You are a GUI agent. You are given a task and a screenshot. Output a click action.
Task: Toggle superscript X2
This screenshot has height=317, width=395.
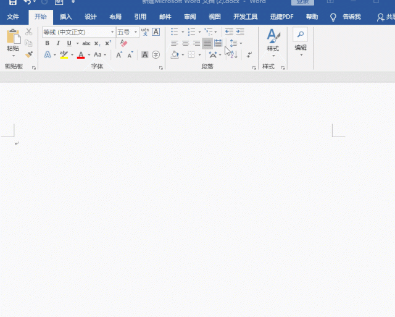click(108, 43)
